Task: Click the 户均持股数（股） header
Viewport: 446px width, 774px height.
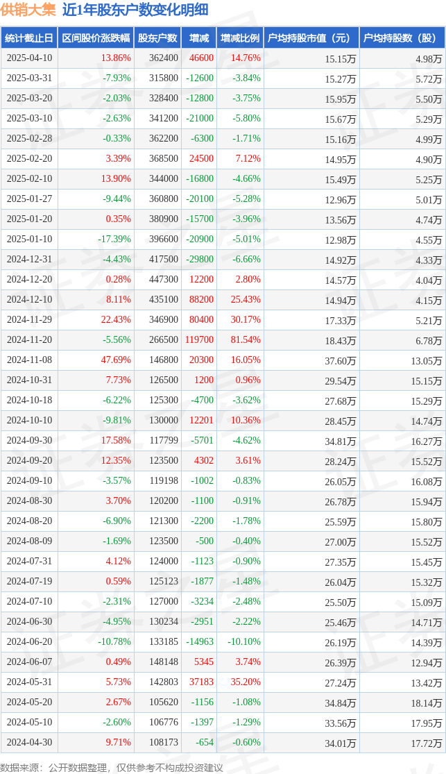Action: 402,38
